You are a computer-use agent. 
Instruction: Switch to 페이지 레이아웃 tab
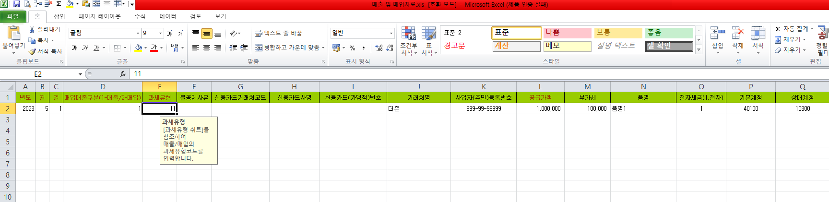[100, 16]
